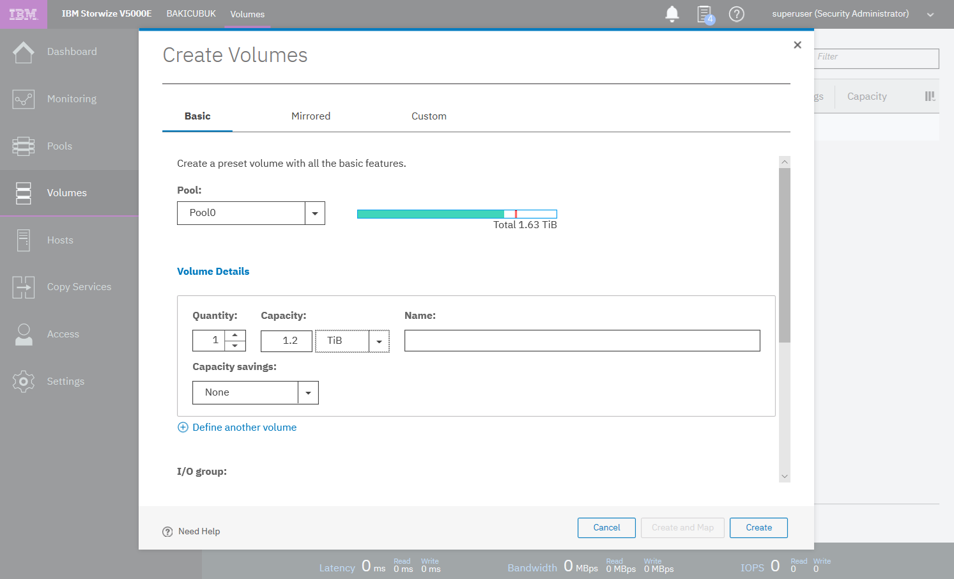Image resolution: width=954 pixels, height=579 pixels.
Task: Click the scrollbar up arrow
Action: pyautogui.click(x=785, y=162)
